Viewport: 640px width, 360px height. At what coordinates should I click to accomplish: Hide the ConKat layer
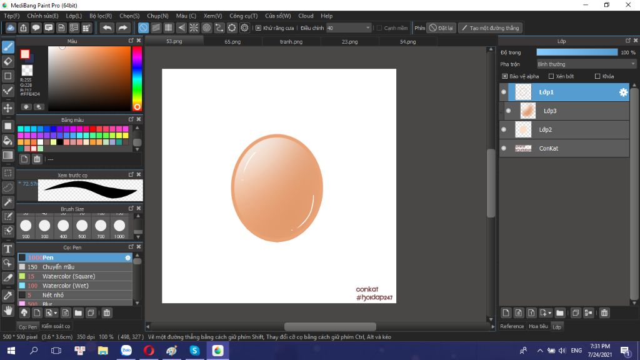point(504,148)
